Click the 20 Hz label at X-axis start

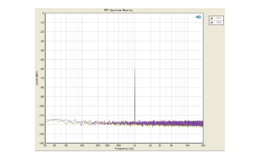coord(45,146)
